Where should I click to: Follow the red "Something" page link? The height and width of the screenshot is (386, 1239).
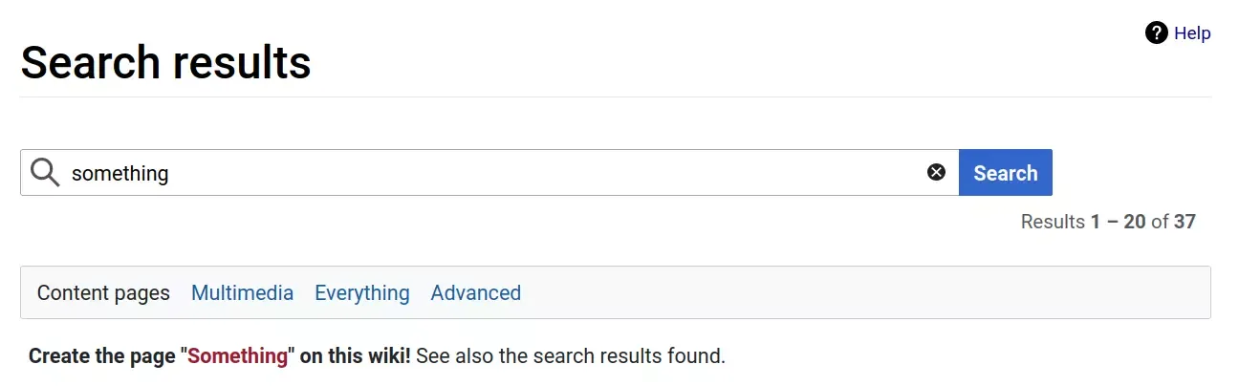pos(238,356)
